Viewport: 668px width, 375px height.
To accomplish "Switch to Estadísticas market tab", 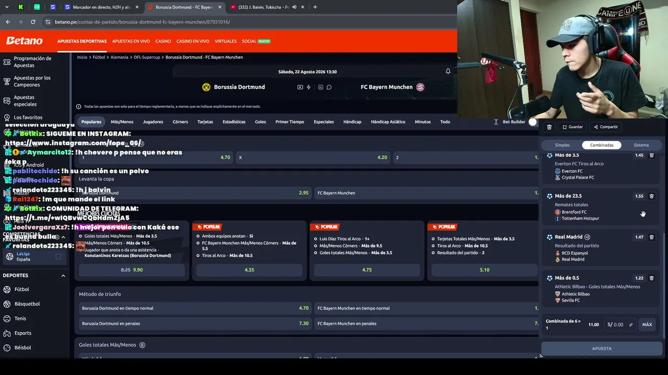I will 234,122.
